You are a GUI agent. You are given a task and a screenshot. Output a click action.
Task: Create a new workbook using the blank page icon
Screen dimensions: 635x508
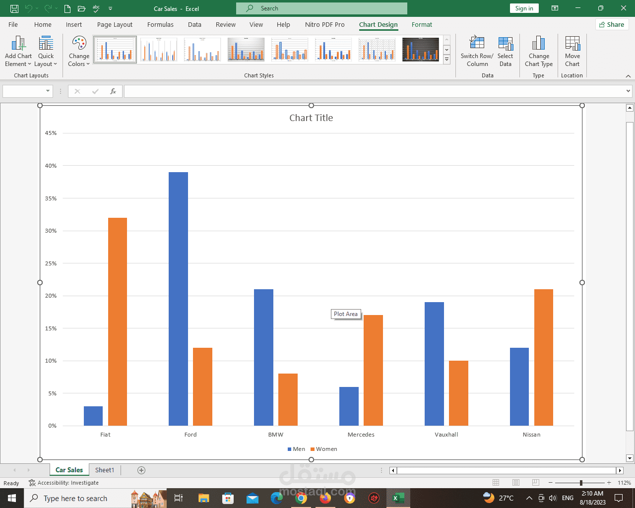(67, 8)
